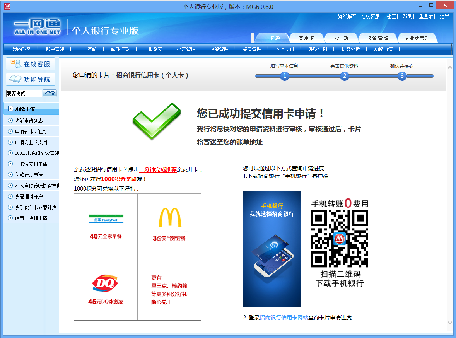Open the 卡内互转 menu
The height and width of the screenshot is (338, 456).
pyautogui.click(x=87, y=49)
